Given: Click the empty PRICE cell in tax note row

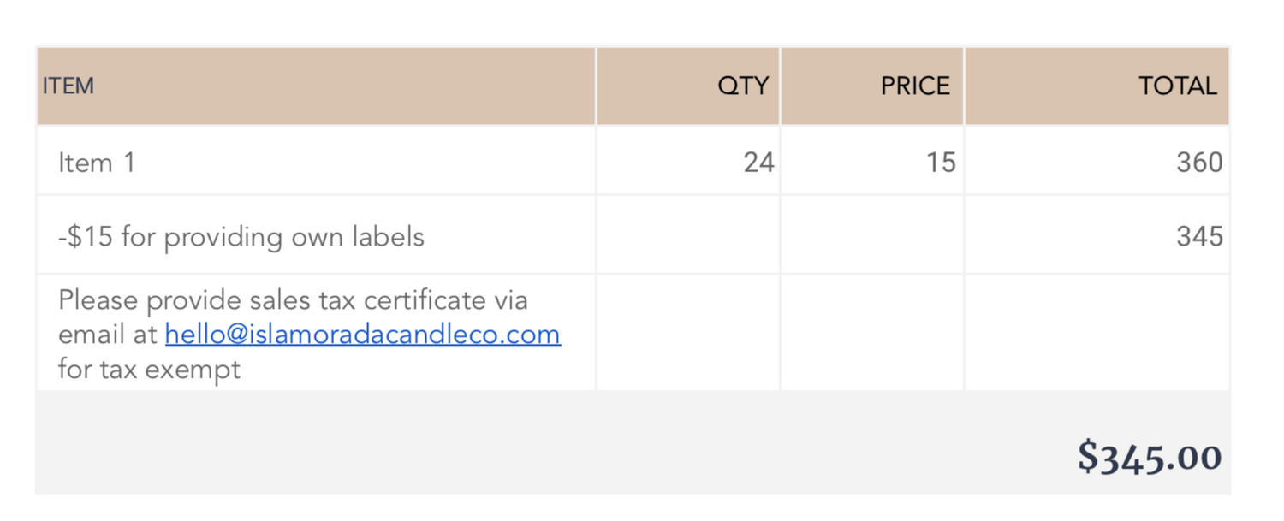Looking at the screenshot, I should (x=872, y=333).
